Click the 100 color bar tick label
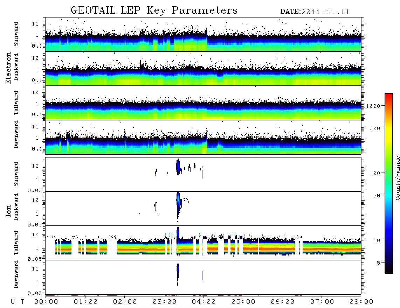This screenshot has width=400, height=308. point(375,173)
